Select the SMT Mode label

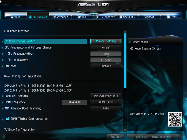(x=10, y=66)
